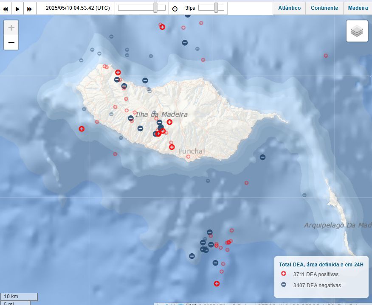
Task: Switch to the Atlântico region tab
Action: [x=290, y=8]
